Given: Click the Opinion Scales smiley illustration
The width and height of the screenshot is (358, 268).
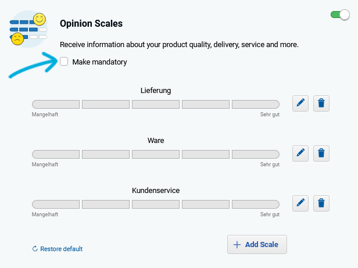Looking at the screenshot, I should pyautogui.click(x=28, y=29).
